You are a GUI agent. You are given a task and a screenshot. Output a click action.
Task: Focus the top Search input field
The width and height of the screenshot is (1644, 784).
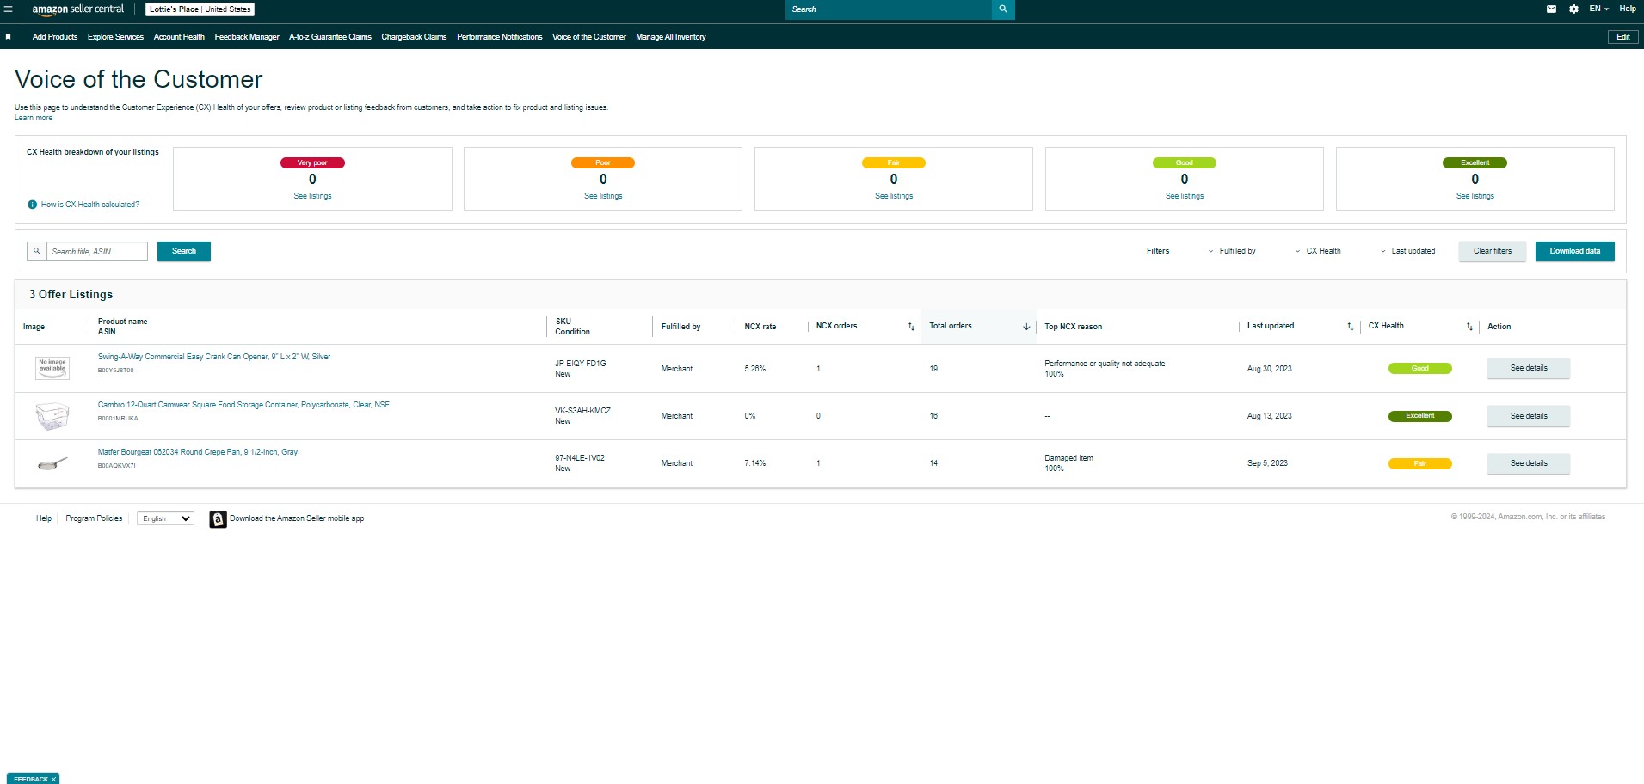[889, 9]
